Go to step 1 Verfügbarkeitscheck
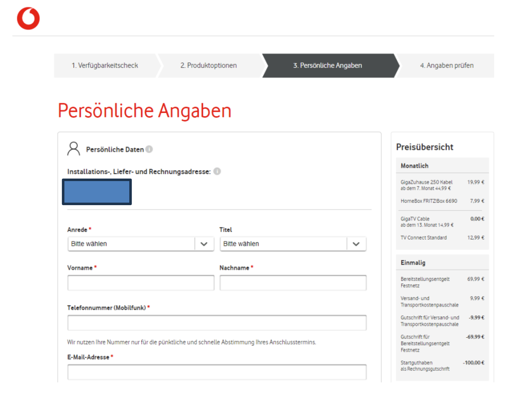Screen dimensions: 510x396 coord(105,65)
